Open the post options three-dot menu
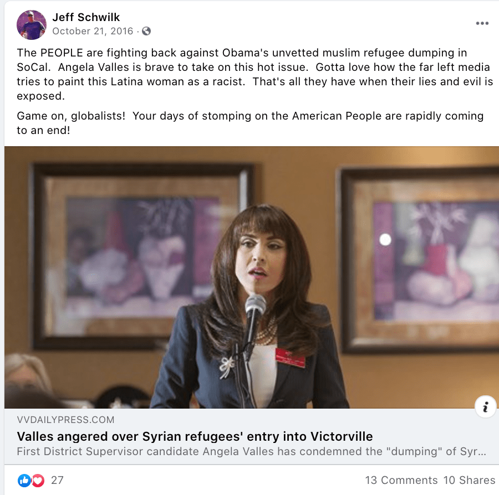Screen dimensions: 499x495 point(482,23)
